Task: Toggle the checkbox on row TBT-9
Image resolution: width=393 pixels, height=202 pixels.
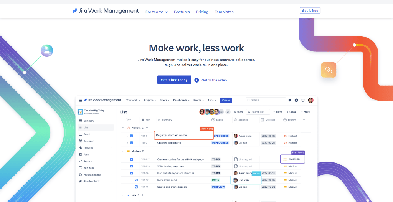Action: click(x=132, y=136)
